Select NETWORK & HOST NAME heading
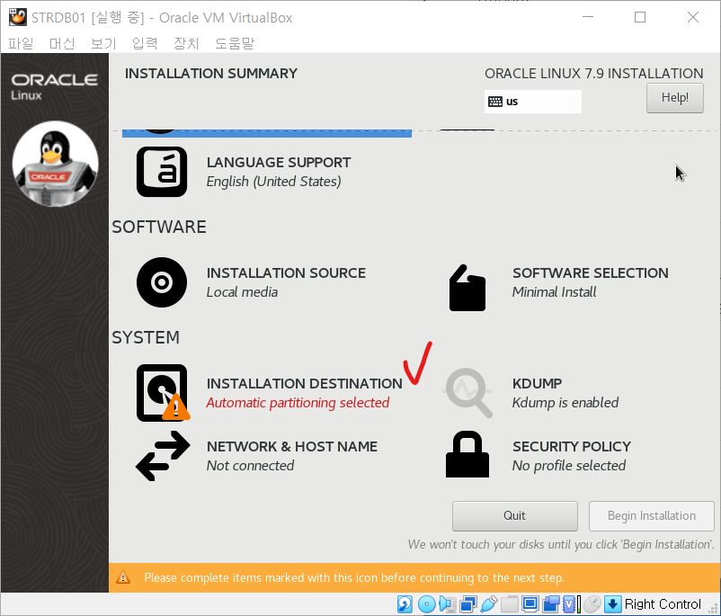Screen dimensions: 721x616 tap(292, 446)
